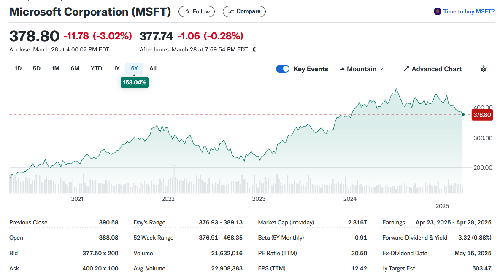The height and width of the screenshot is (278, 500).
Task: Click the 200.00 y-axis label
Action: click(x=483, y=167)
